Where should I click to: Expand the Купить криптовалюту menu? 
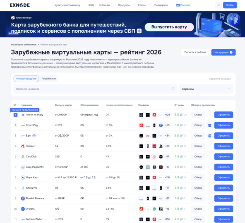coord(69,5)
